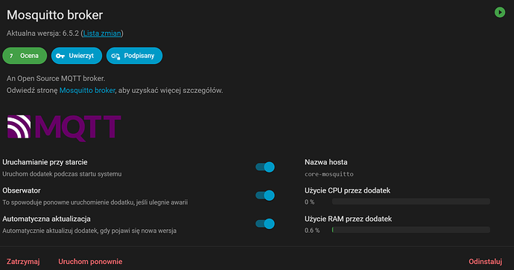Restart add-on with Uruchom ponownie
This screenshot has height=270, width=514.
[x=90, y=262]
